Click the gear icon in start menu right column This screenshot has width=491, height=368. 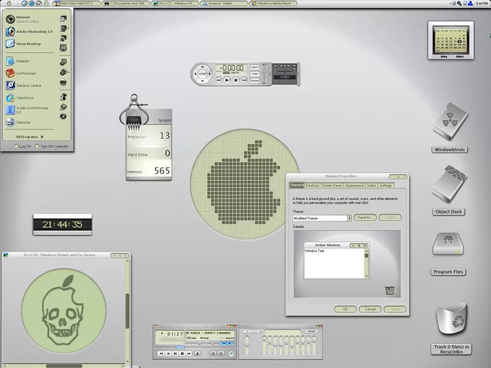click(63, 117)
